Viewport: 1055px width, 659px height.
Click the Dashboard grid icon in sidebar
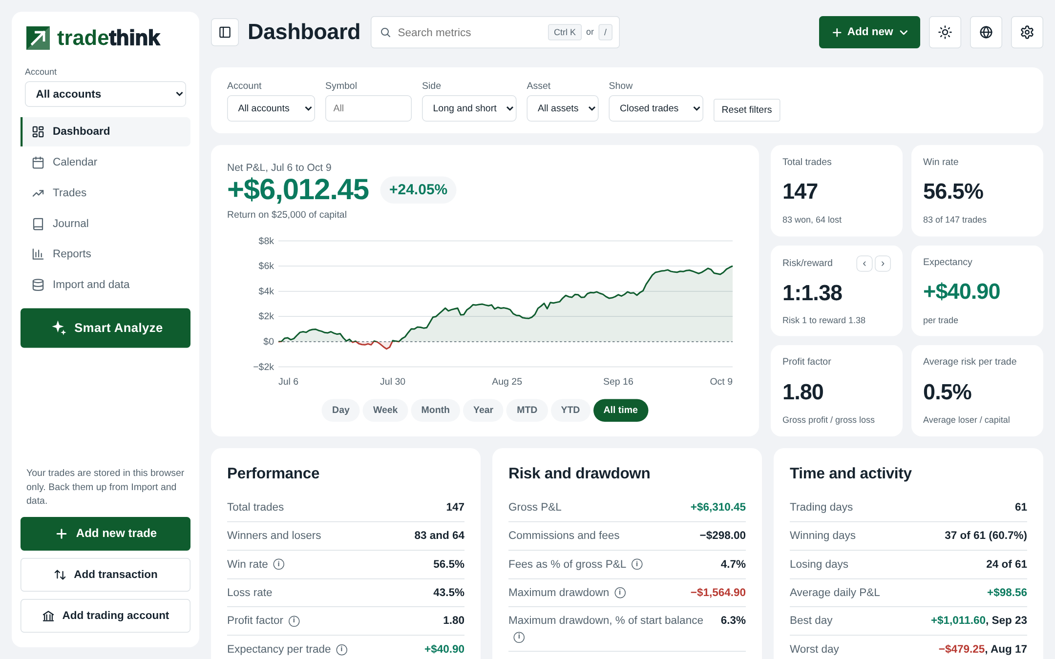point(38,131)
